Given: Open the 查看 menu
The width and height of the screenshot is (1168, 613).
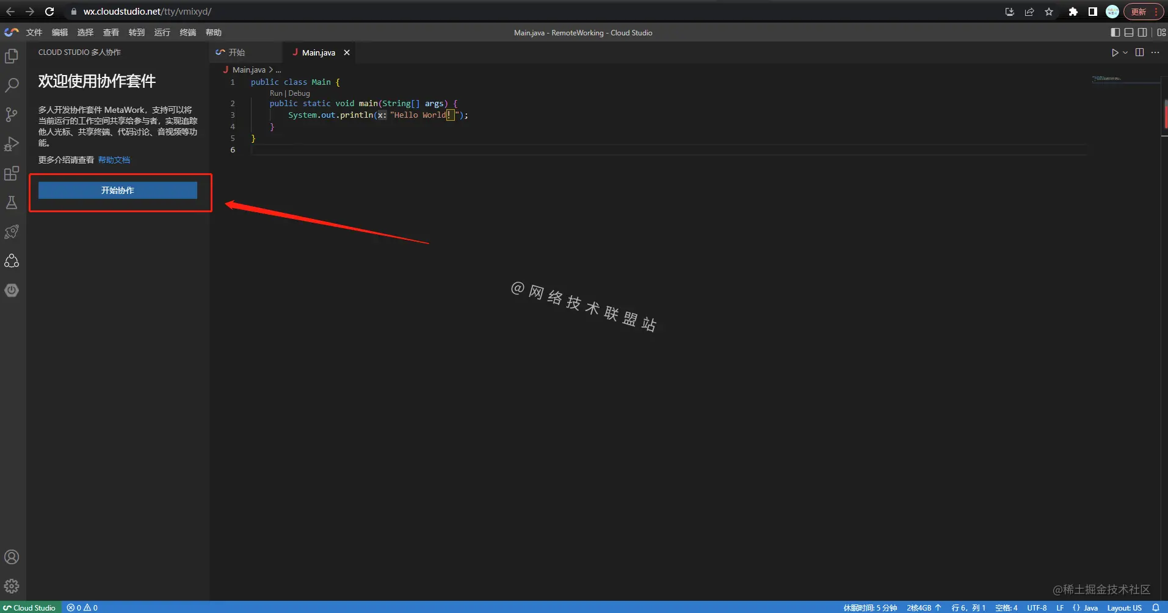Looking at the screenshot, I should click(111, 32).
